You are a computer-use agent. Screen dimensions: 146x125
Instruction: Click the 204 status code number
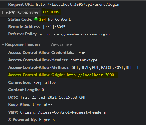[43, 19]
